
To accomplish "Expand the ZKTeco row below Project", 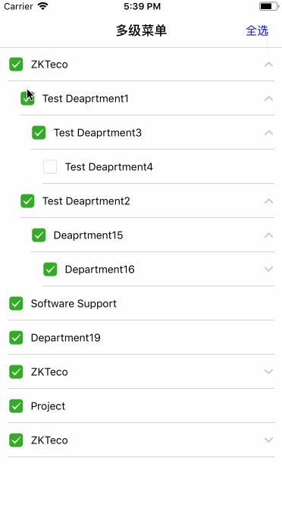I will [x=268, y=440].
